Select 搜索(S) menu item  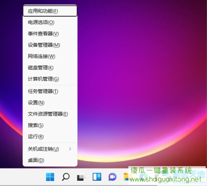[x=50, y=125]
